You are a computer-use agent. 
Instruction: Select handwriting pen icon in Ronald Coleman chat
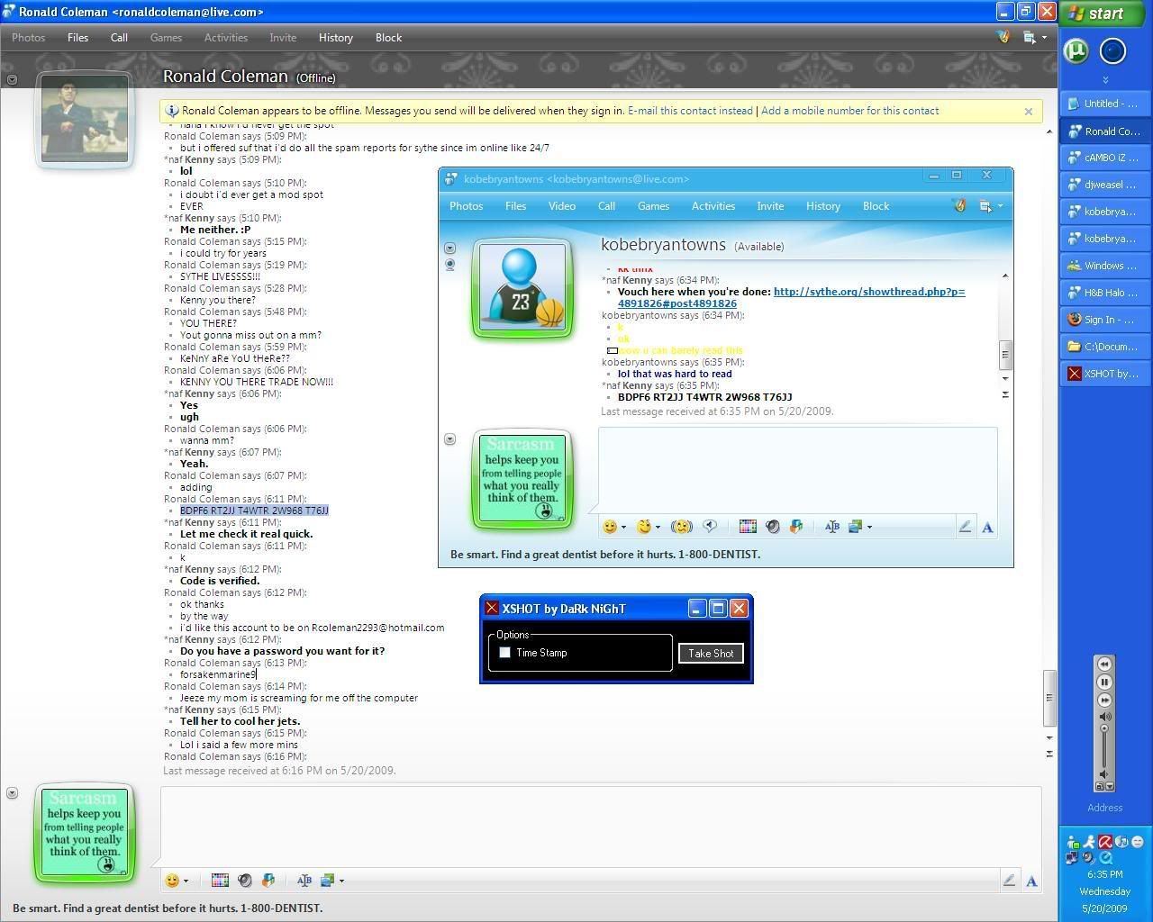[1009, 881]
